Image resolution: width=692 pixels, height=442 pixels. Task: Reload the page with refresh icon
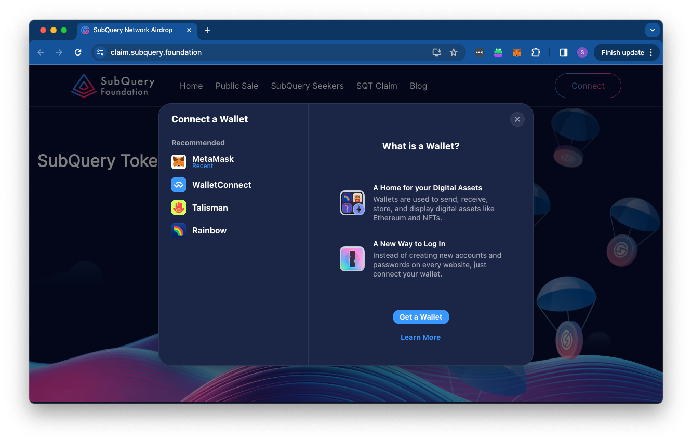[78, 52]
